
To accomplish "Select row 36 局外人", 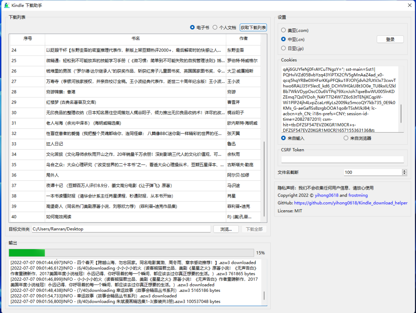I will point(136,175).
